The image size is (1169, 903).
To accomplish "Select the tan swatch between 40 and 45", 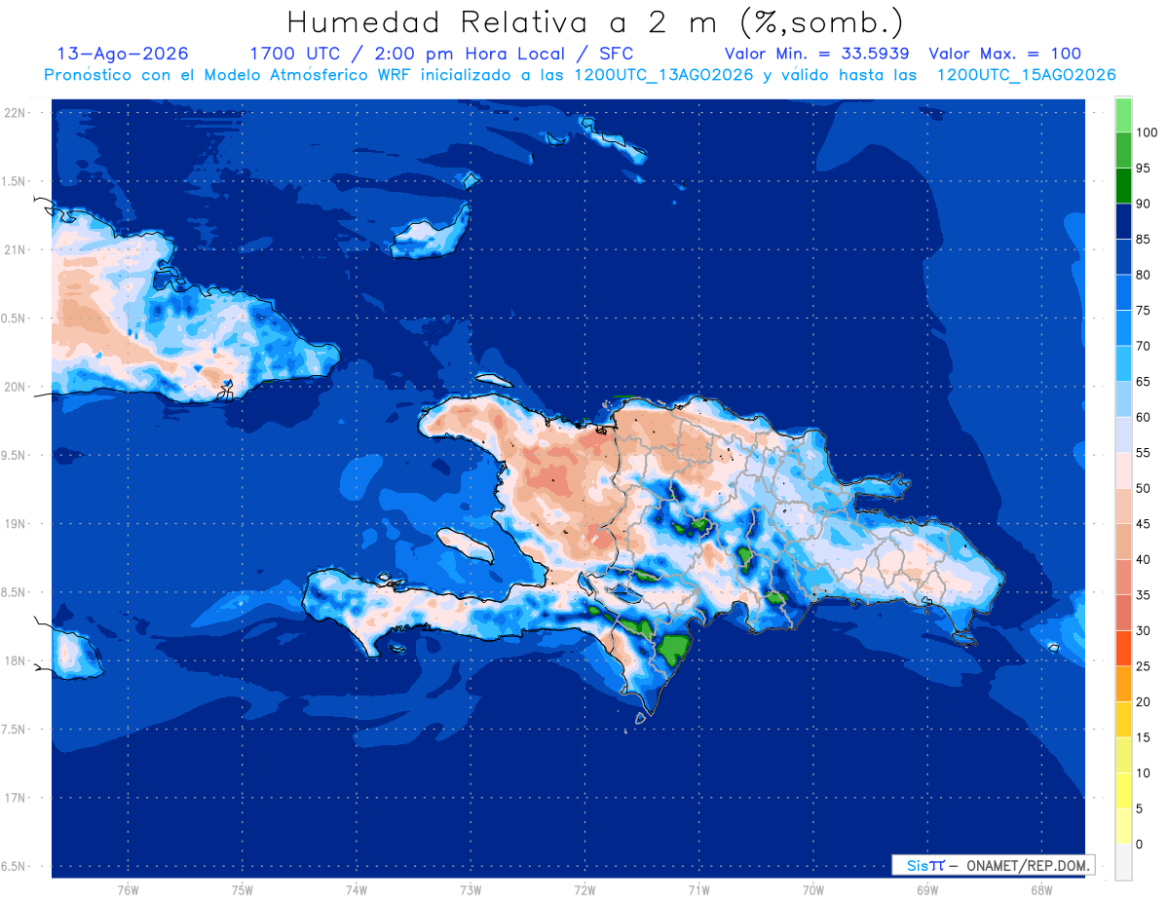I will point(1123,542).
